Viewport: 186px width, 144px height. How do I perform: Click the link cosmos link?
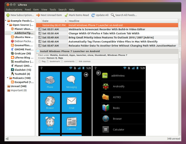tap(85, 61)
